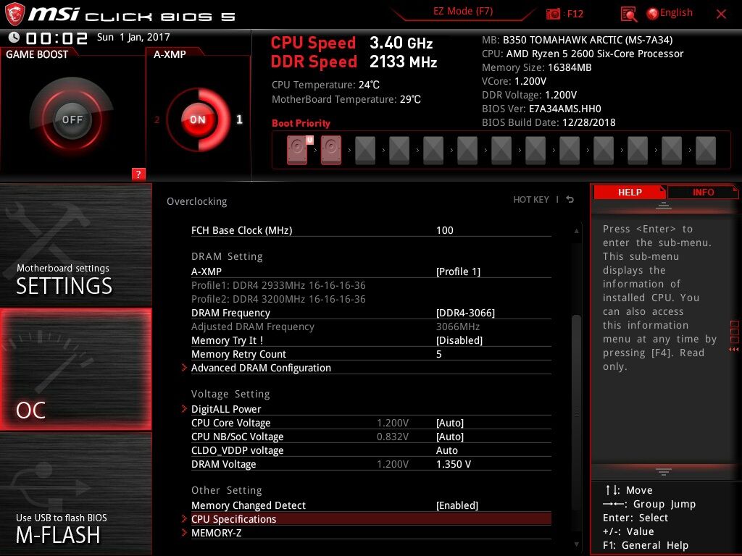Click the last boot priority empty slot
This screenshot has height=556, width=742.
click(706, 151)
